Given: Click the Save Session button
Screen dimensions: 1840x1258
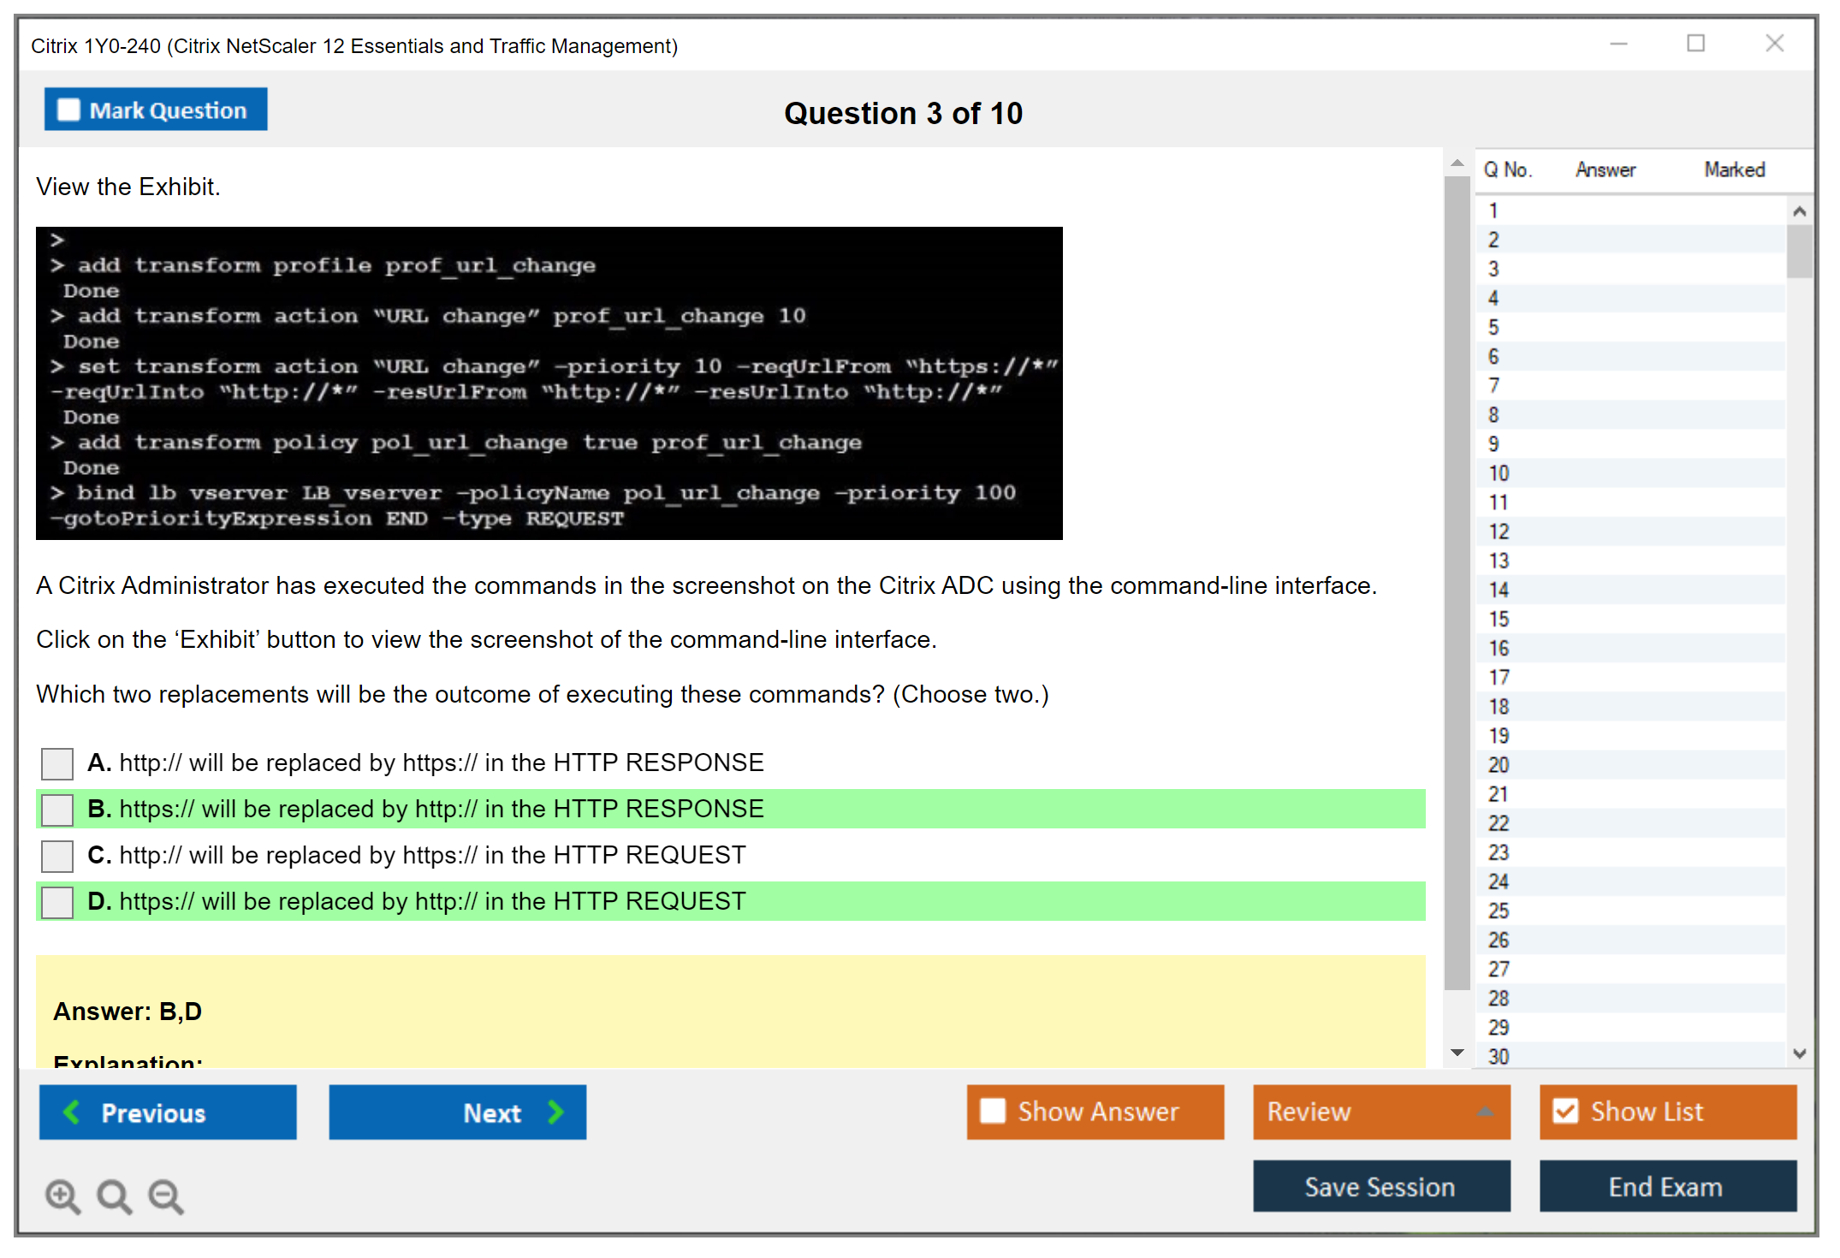Looking at the screenshot, I should [1380, 1187].
